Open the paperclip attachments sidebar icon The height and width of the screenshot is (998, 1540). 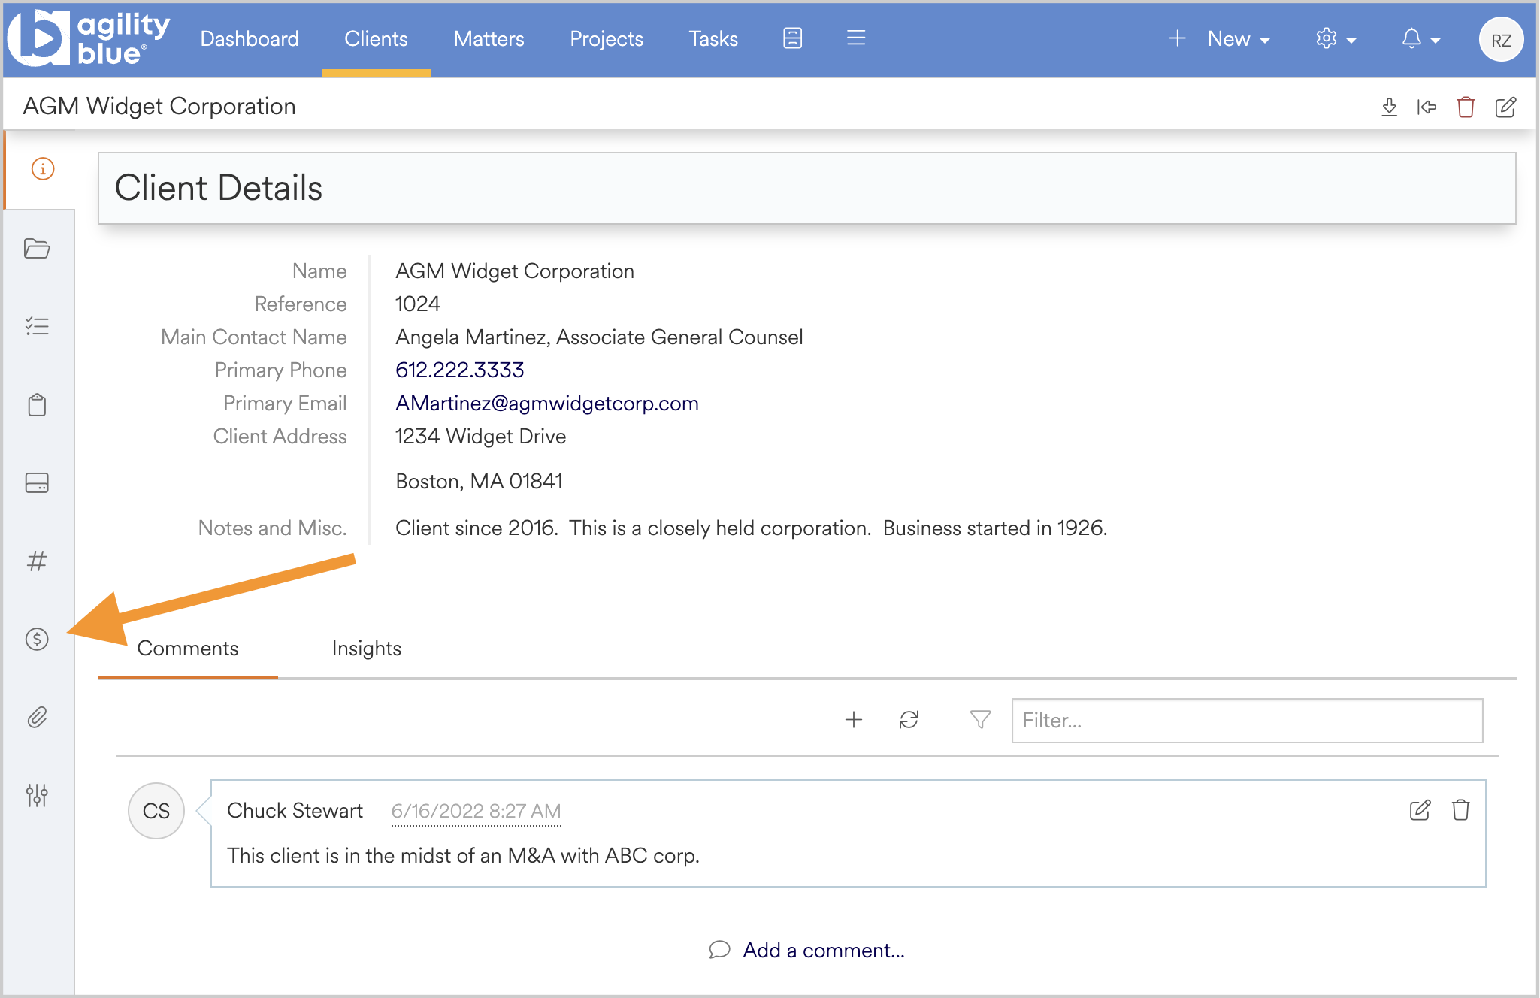pos(37,718)
